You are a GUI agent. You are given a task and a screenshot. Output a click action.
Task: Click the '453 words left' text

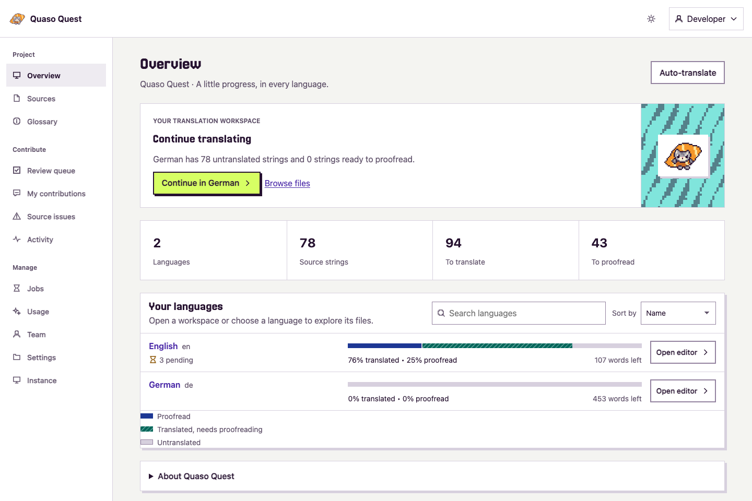pyautogui.click(x=617, y=399)
